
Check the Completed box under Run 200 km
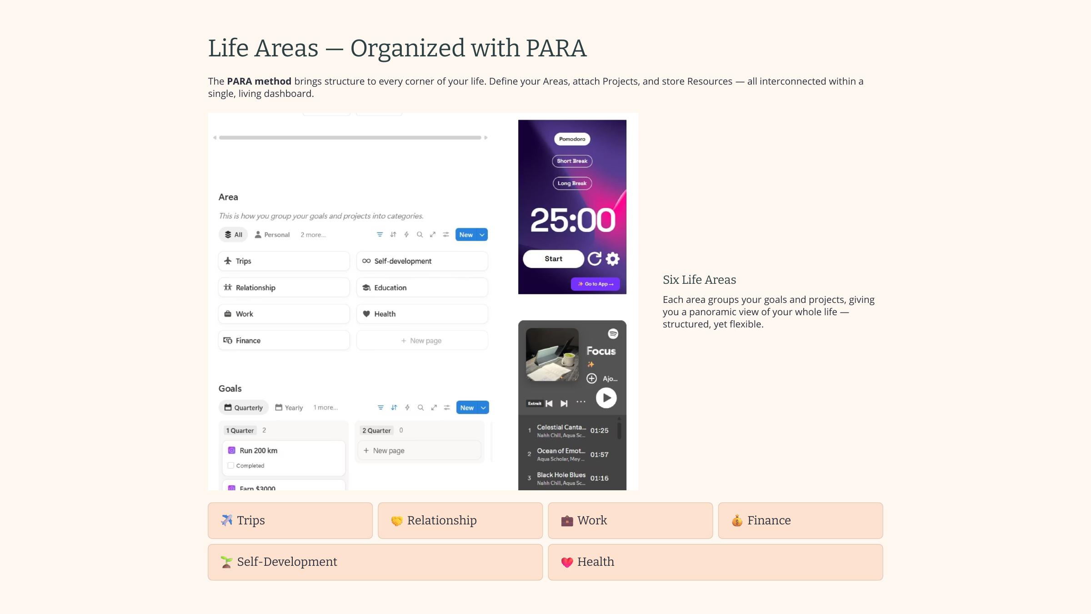[231, 465]
